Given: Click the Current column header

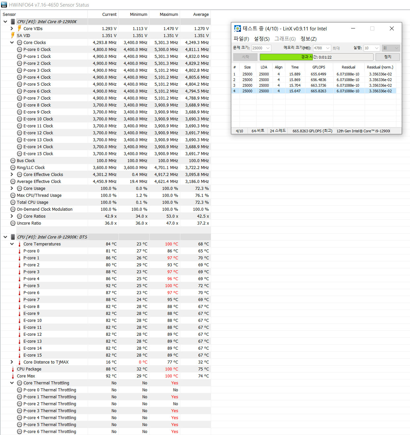Looking at the screenshot, I should (x=103, y=14).
